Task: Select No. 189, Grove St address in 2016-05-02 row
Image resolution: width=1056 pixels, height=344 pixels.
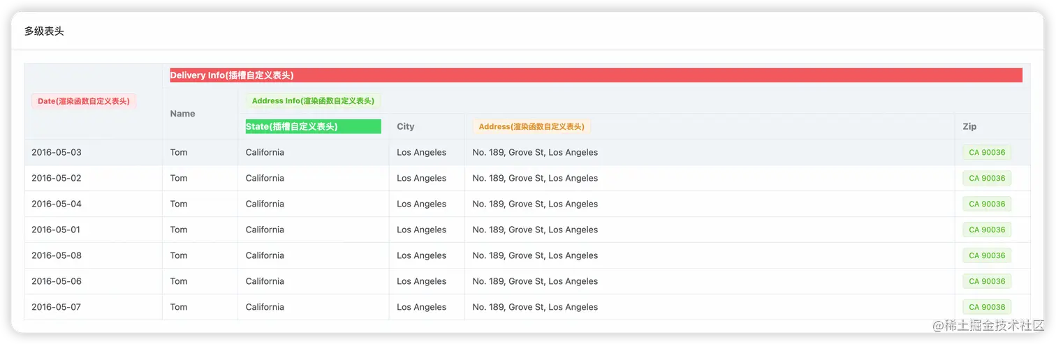Action: click(535, 178)
